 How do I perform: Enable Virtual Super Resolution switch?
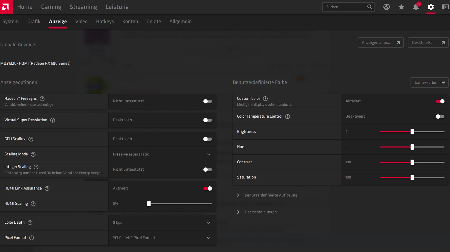[208, 120]
